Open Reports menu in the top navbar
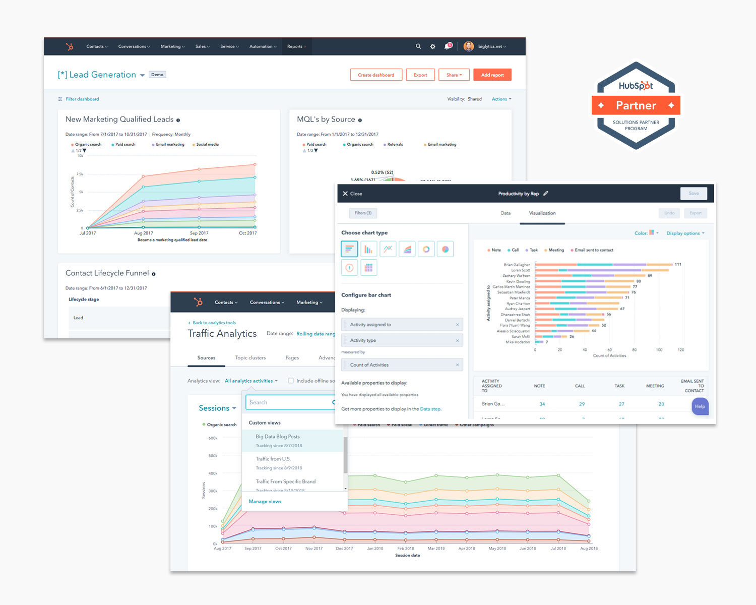 296,46
